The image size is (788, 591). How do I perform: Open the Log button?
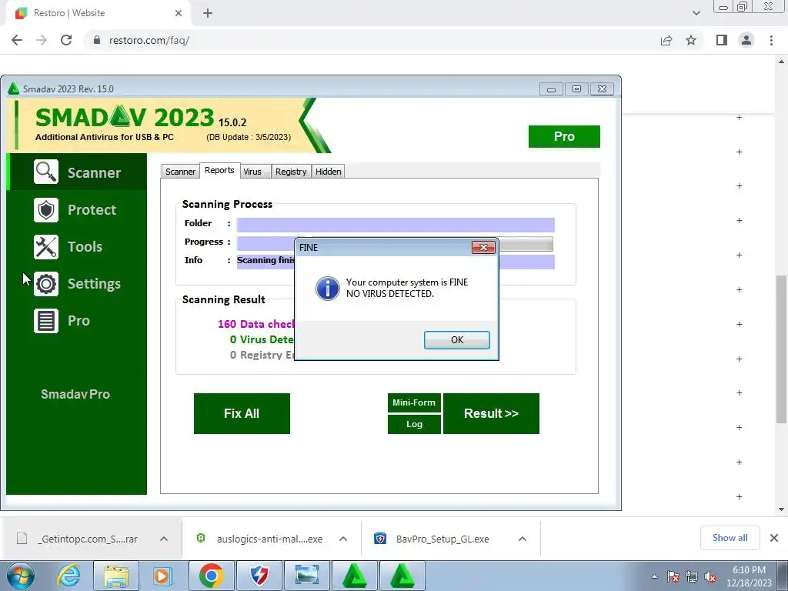point(414,424)
